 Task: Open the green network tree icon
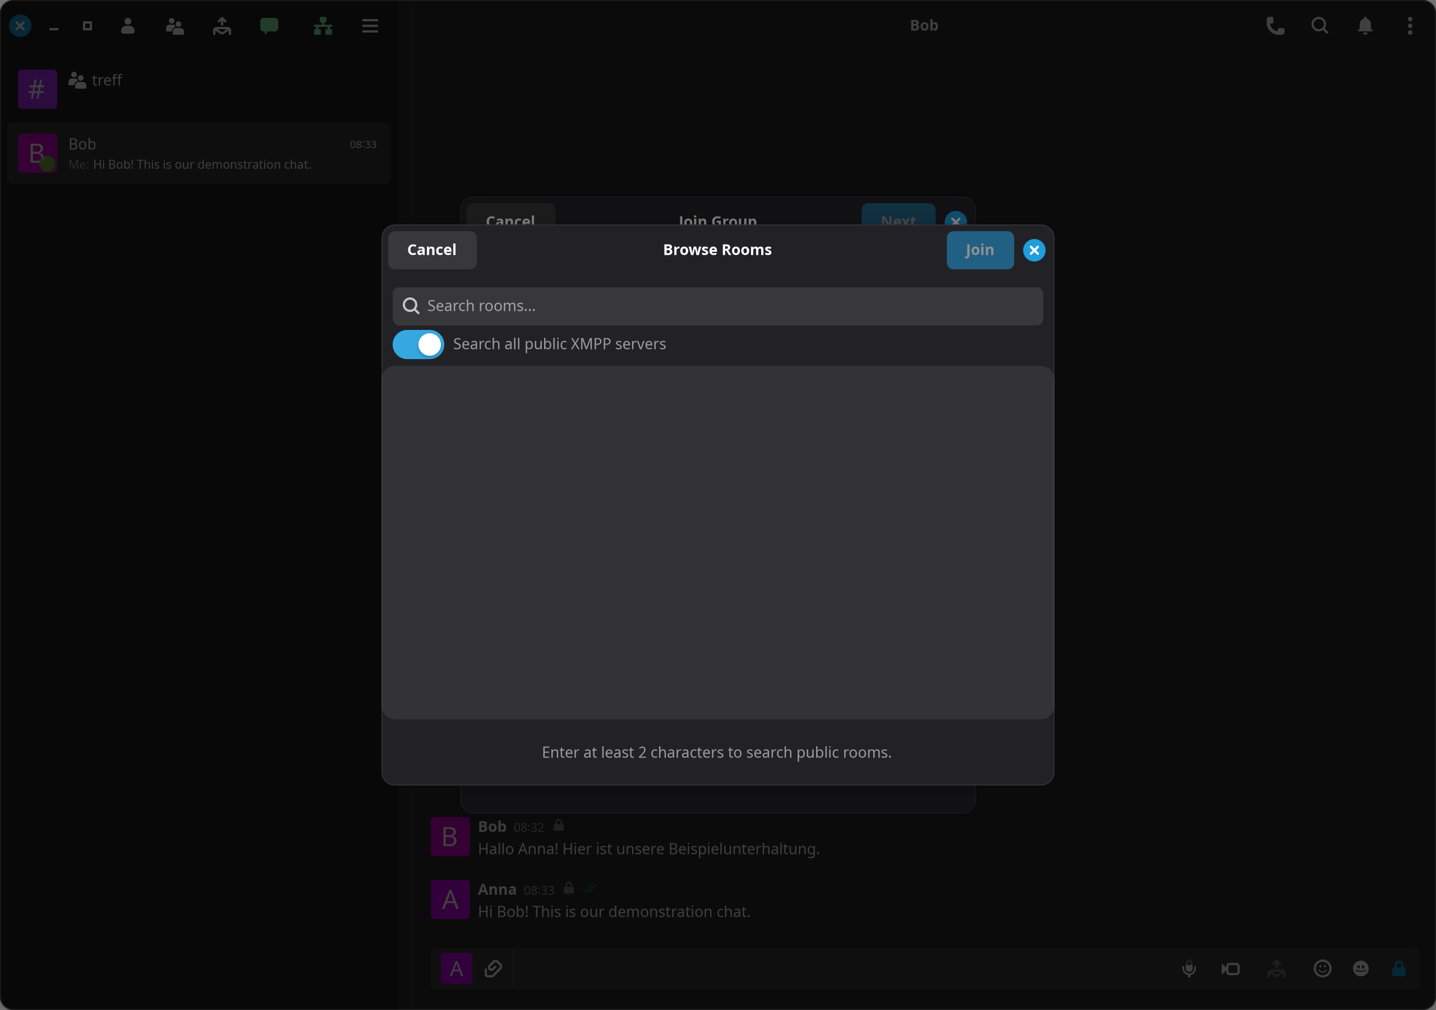pyautogui.click(x=323, y=26)
